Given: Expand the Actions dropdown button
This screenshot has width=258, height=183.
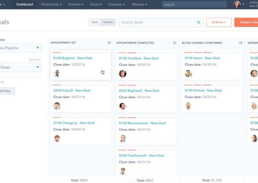Looking at the screenshot, I should point(219,22).
